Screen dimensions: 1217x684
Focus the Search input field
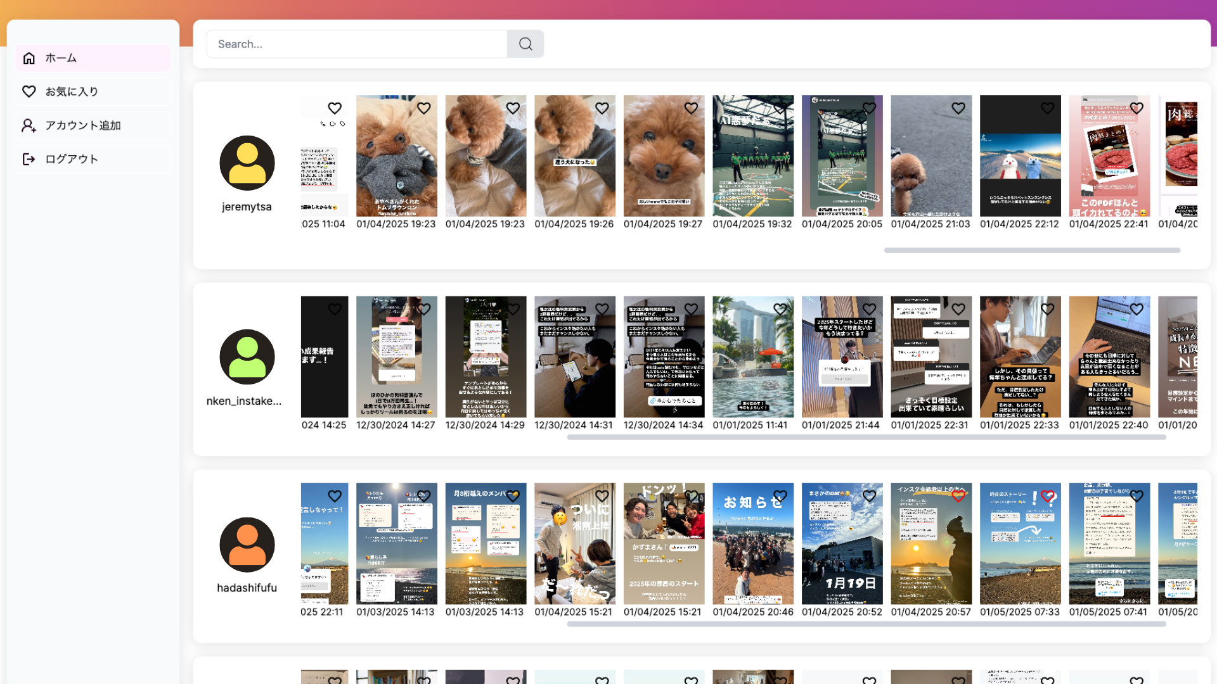[356, 44]
